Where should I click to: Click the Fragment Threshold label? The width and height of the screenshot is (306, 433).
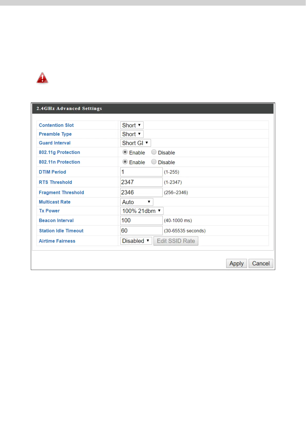coord(61,192)
